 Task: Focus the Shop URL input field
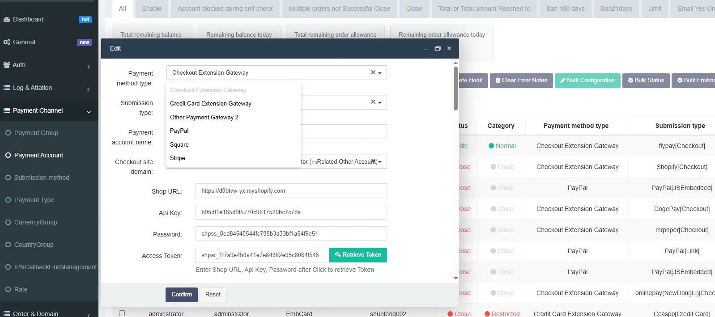pos(291,191)
